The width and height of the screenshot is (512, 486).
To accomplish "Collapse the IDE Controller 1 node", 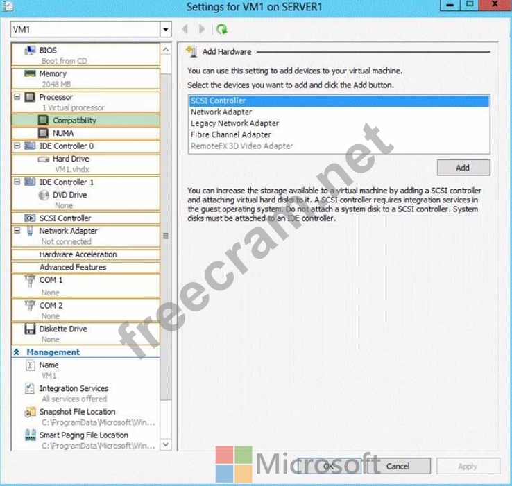I will 17,182.
